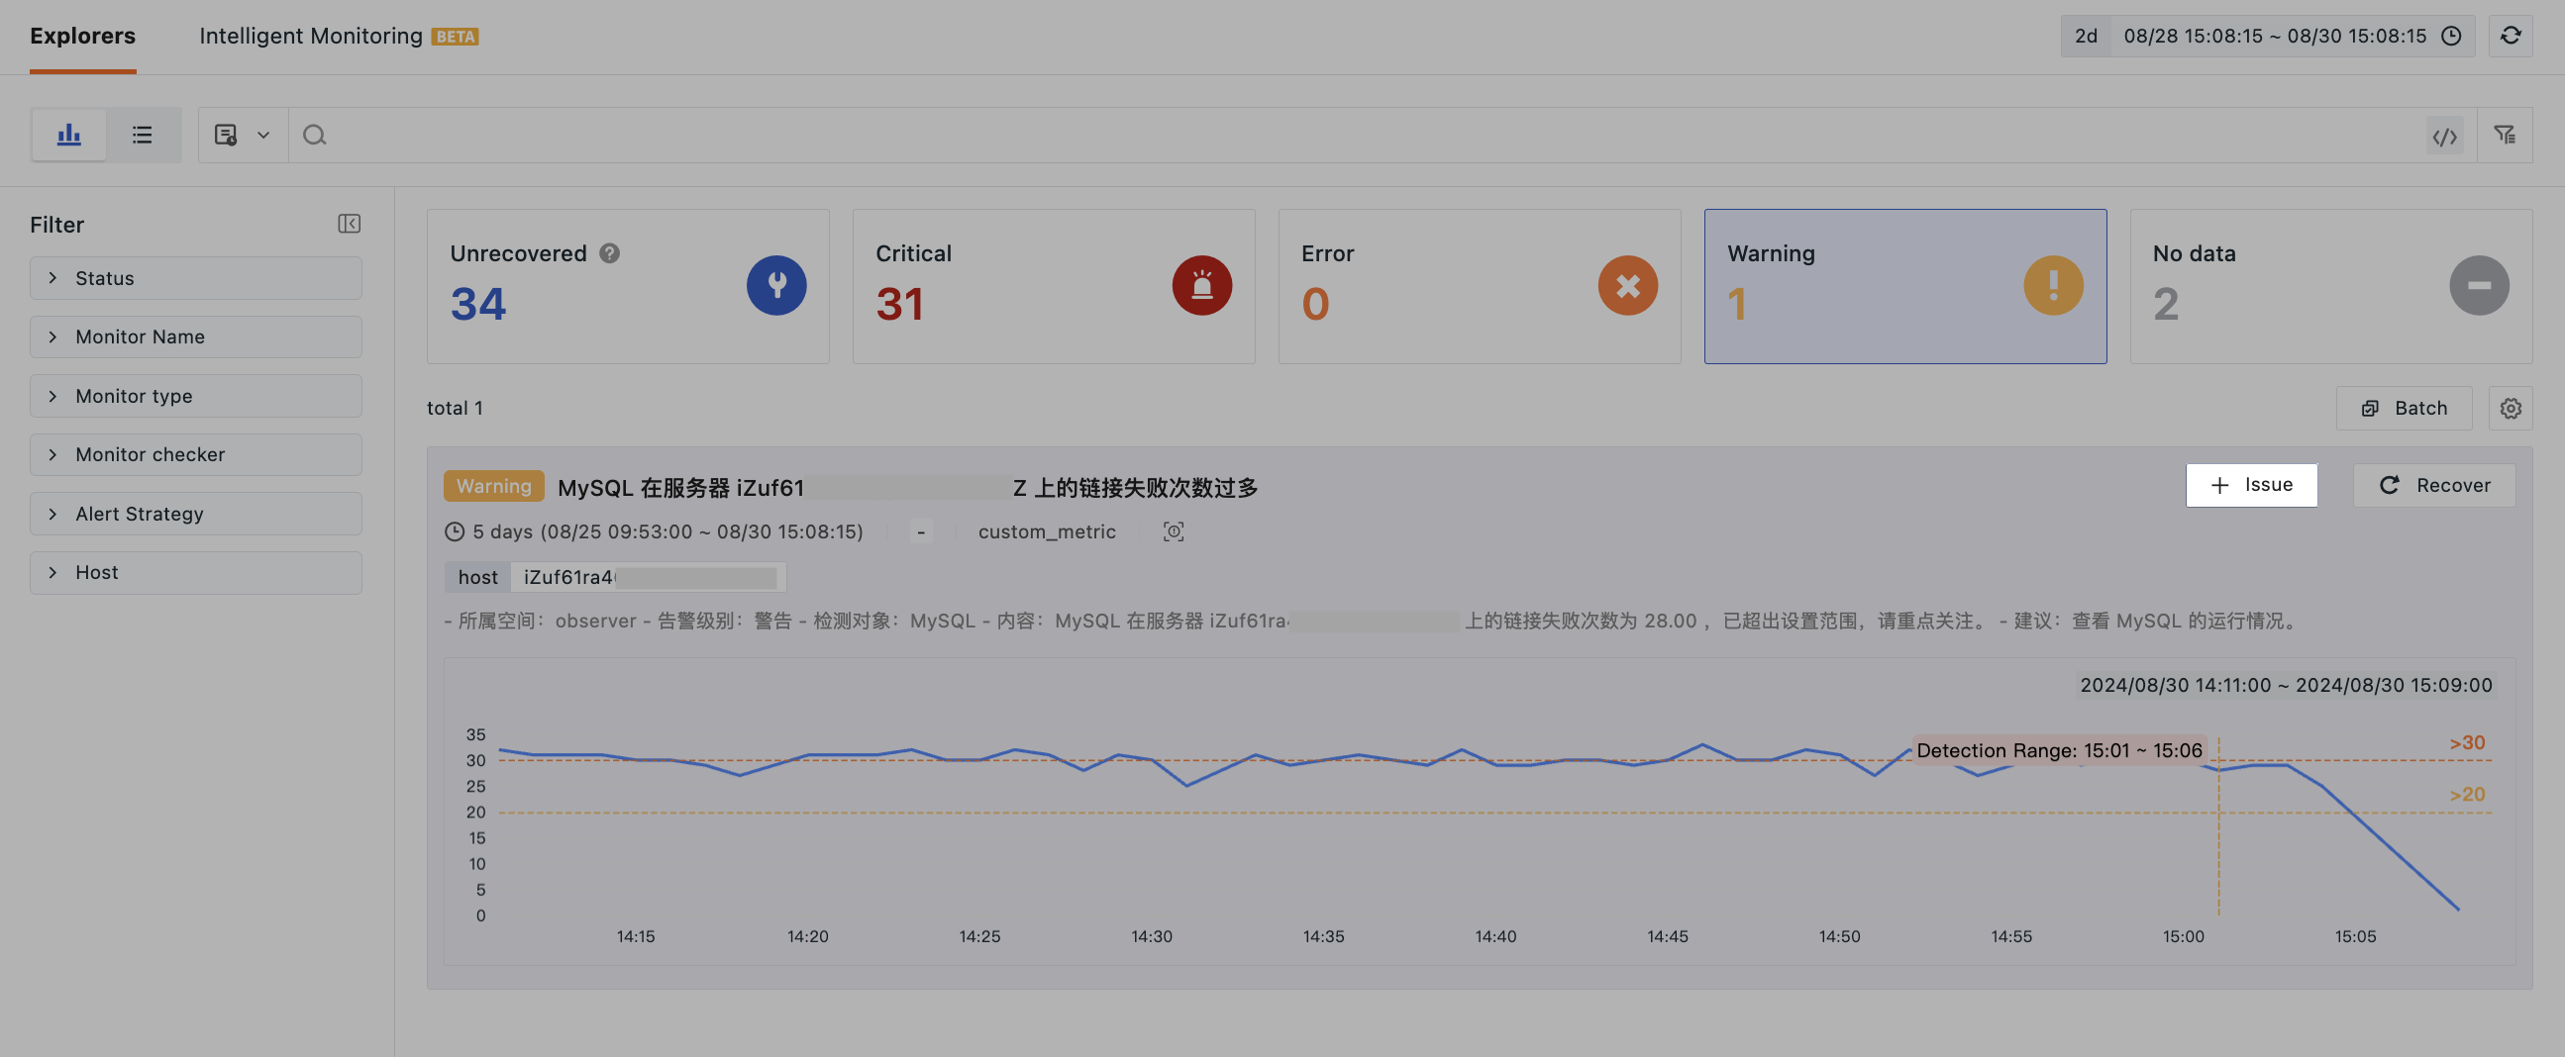Select the Critical status card
The width and height of the screenshot is (2565, 1057).
tap(1053, 286)
